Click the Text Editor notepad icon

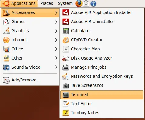pyautogui.click(x=66, y=104)
